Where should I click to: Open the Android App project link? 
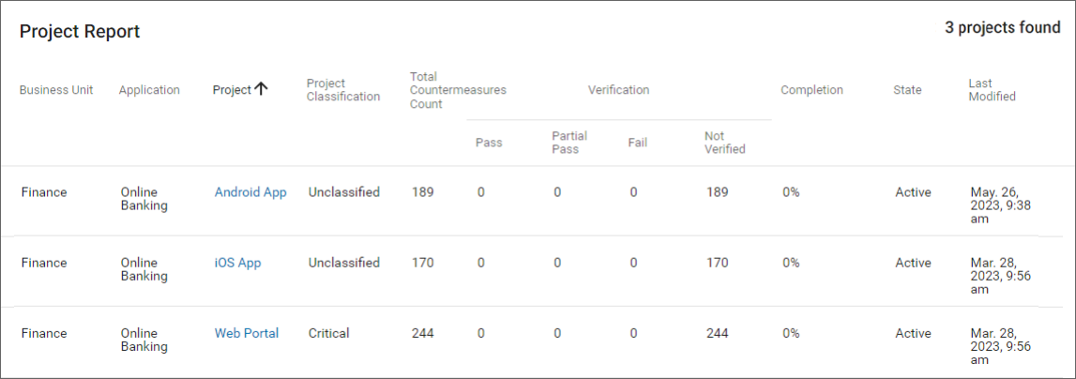[250, 192]
